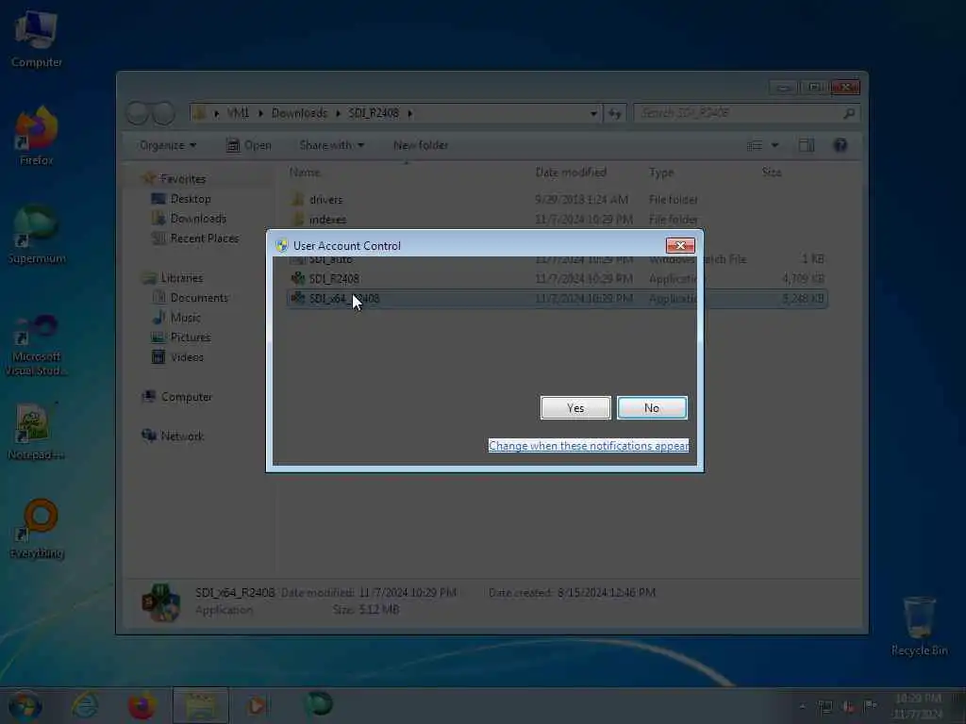Click New folder in Explorer toolbar
Image resolution: width=966 pixels, height=724 pixels.
coord(421,145)
